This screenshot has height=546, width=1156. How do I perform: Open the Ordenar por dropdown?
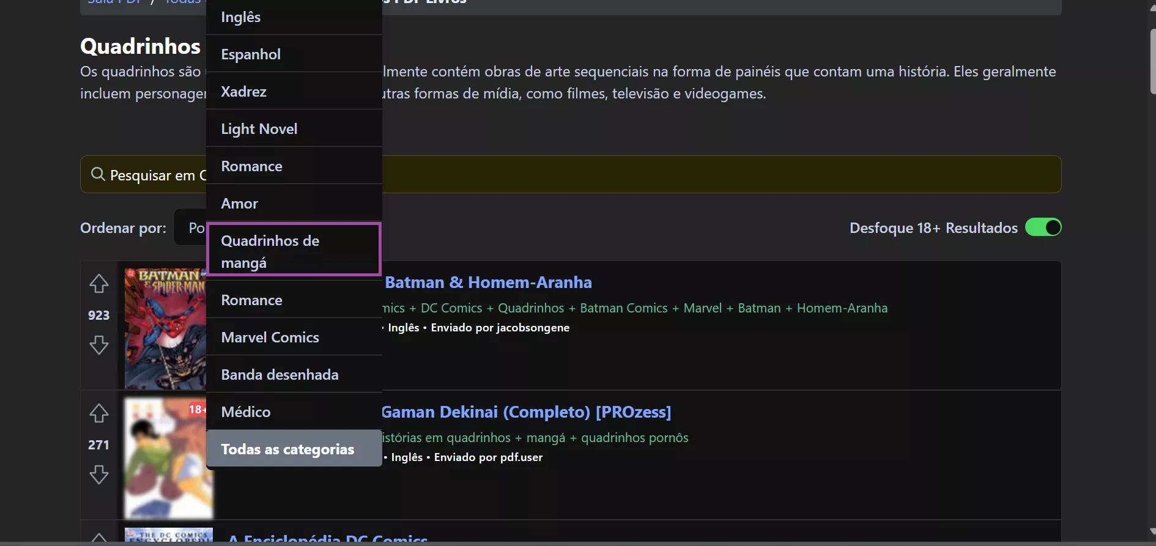(x=190, y=227)
